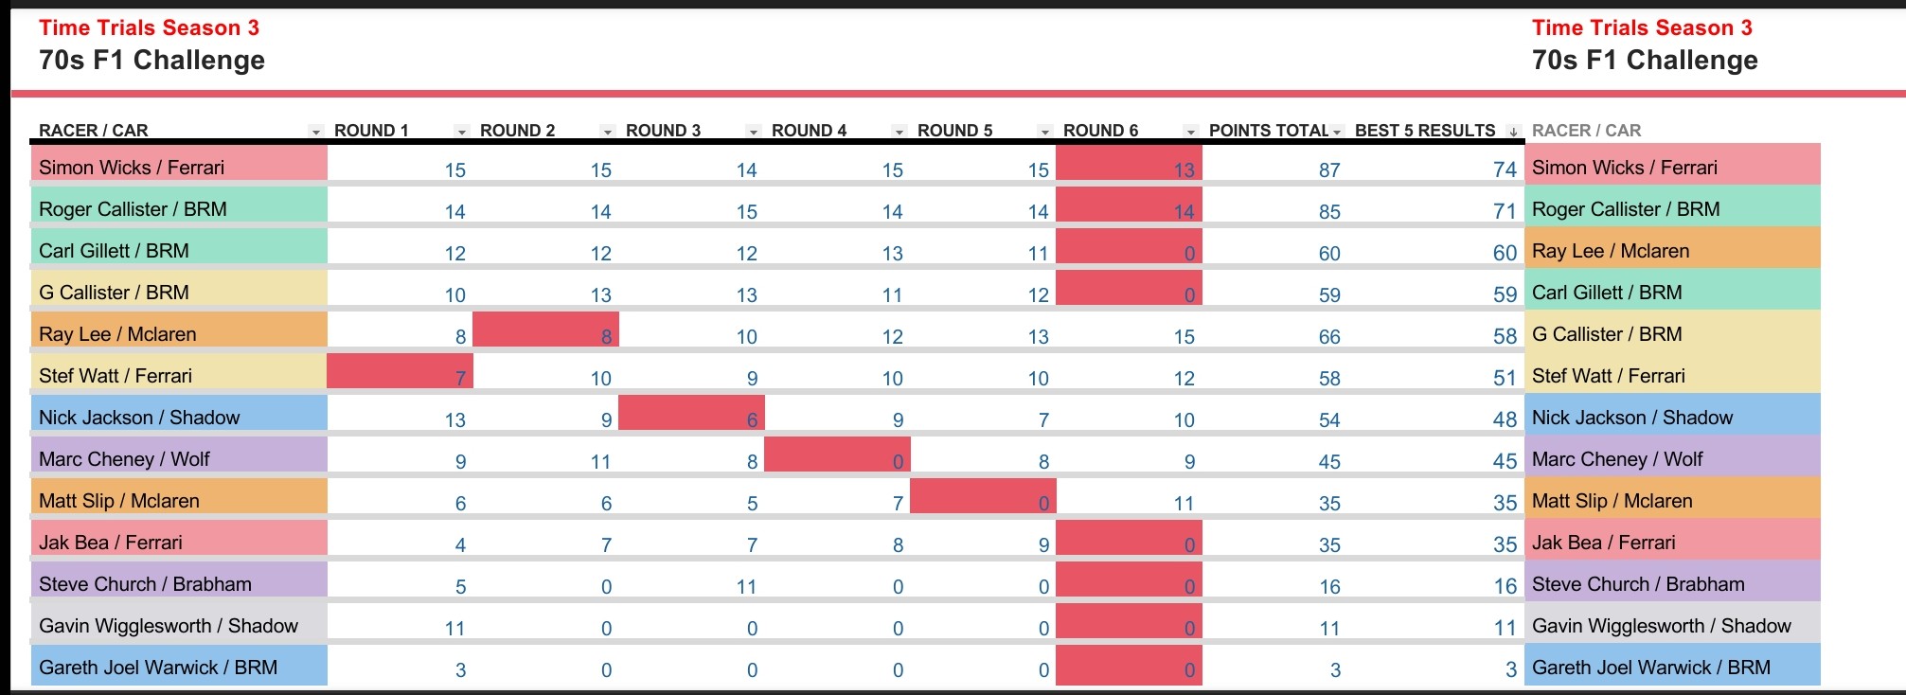Click Nick Jackson's Best 5 Results value
Screen dimensions: 1906x695
click(1505, 419)
